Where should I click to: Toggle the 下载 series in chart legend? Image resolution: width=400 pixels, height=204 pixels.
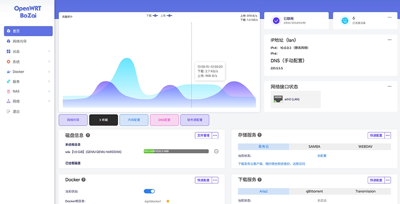click(152, 15)
